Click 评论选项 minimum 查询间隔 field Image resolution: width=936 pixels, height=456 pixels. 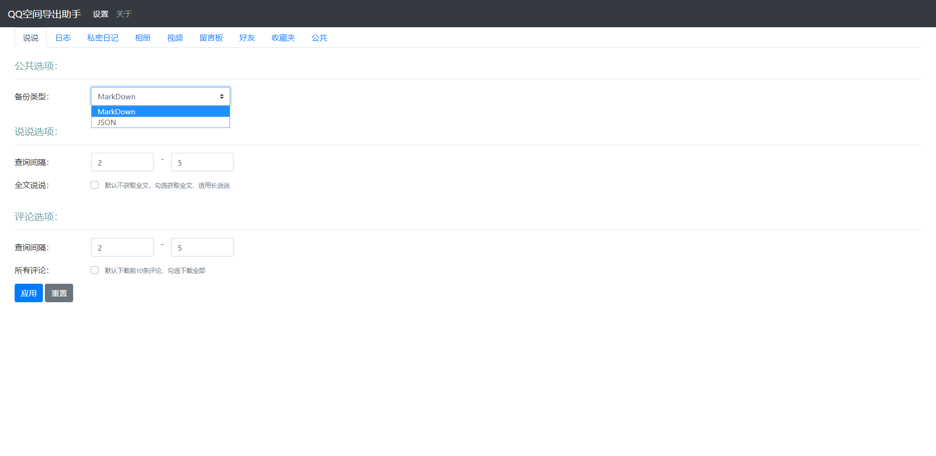pos(122,247)
